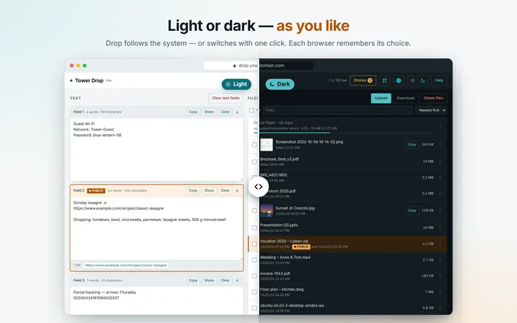
Task: Tick checkbox for invoice-1042.pdf
Action: click(x=254, y=276)
